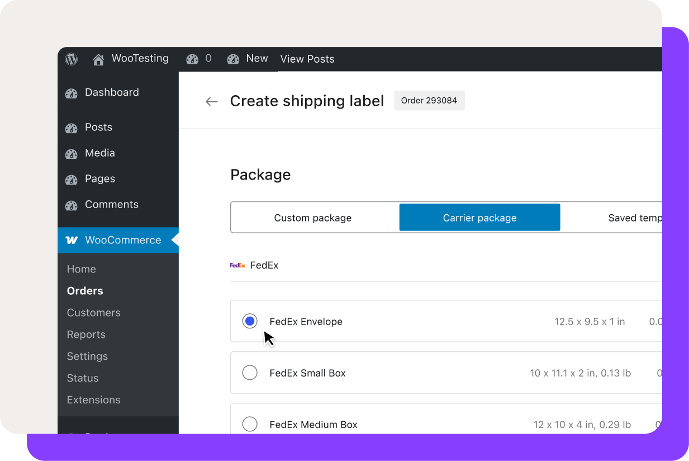Click the Posts sidebar icon

[x=72, y=128]
